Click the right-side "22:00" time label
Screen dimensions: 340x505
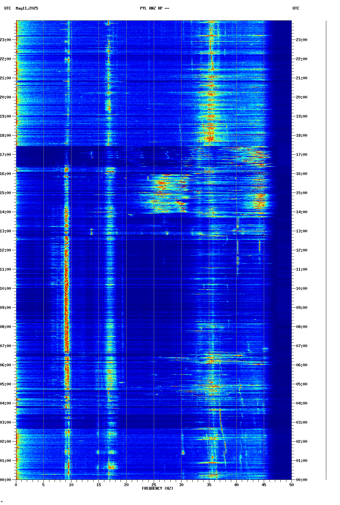pyautogui.click(x=302, y=59)
